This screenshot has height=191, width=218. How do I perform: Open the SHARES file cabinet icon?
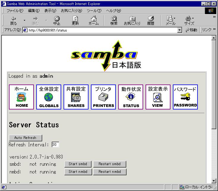point(76,97)
